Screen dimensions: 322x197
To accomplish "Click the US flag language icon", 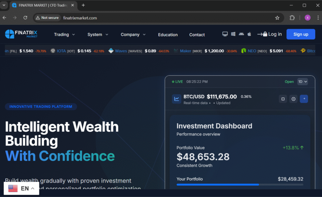I will [x=13, y=188].
